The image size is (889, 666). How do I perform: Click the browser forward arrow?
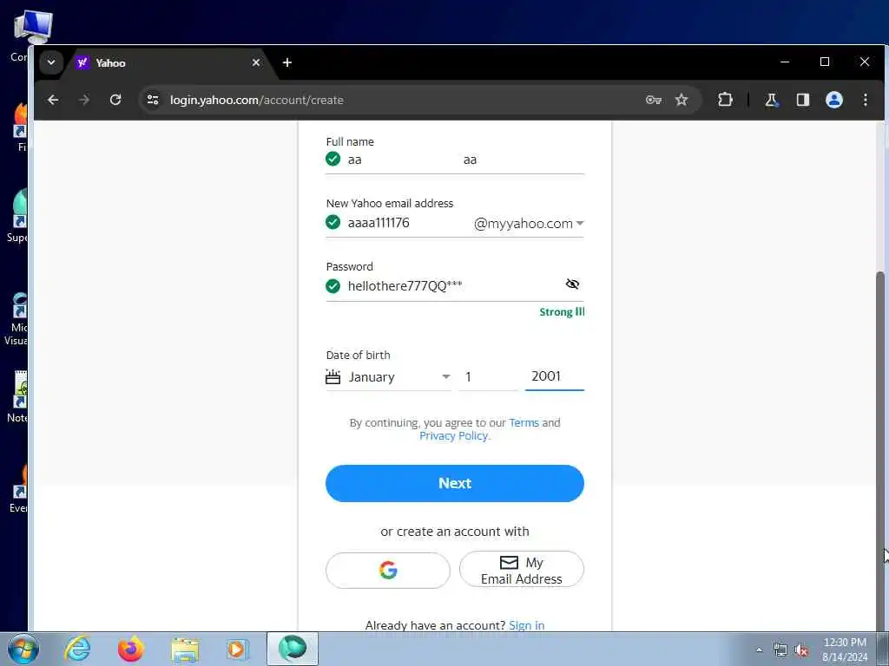[x=84, y=100]
